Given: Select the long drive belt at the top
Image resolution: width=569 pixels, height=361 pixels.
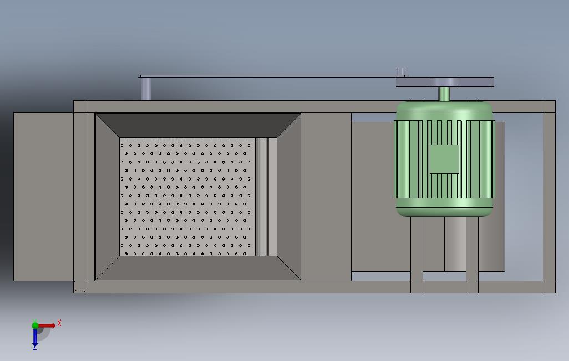Looking at the screenshot, I should tap(273, 76).
